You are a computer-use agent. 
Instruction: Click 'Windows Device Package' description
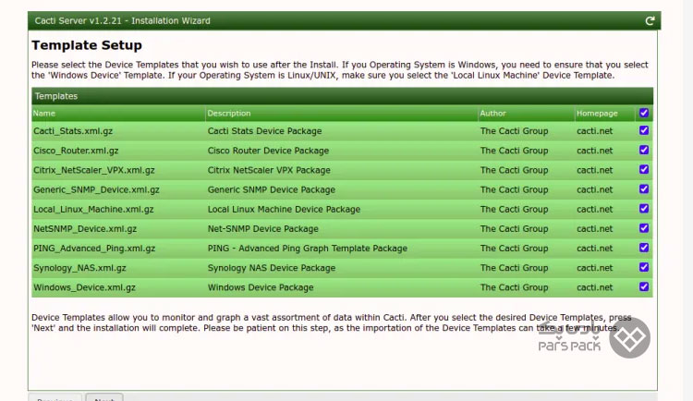click(x=261, y=287)
